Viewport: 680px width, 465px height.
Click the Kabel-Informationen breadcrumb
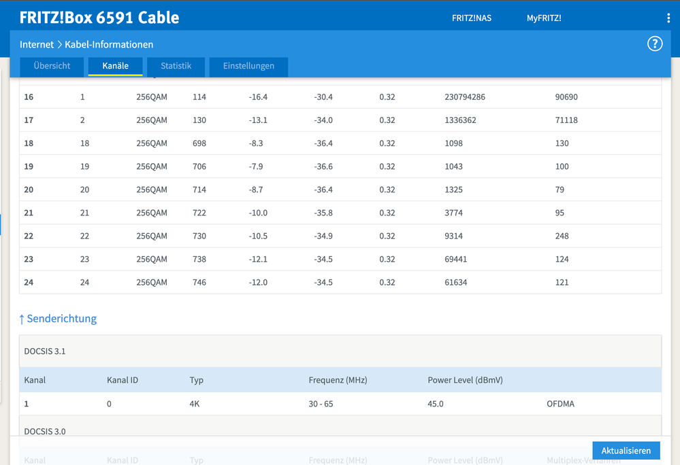(x=109, y=45)
